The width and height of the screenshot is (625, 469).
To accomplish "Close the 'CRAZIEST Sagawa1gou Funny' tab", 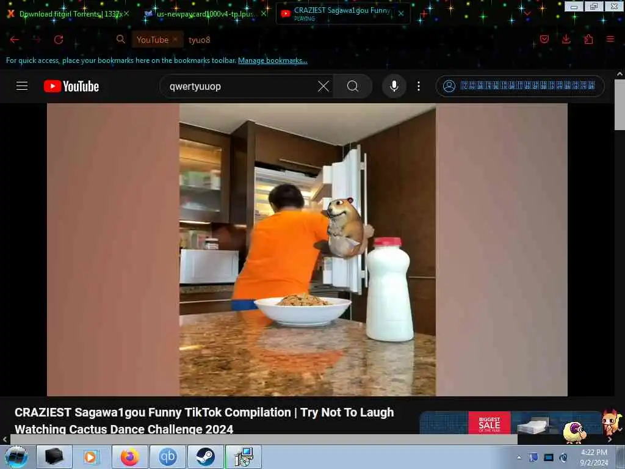I will 401,13.
